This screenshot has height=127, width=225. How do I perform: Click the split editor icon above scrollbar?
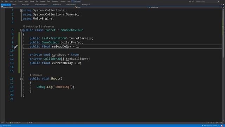[223, 7]
